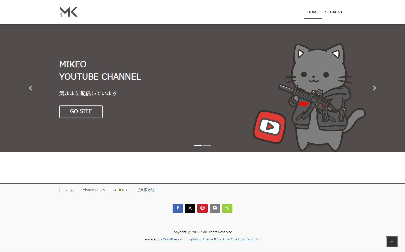Advance to next slide with right arrow
The width and height of the screenshot is (405, 252).
pyautogui.click(x=374, y=88)
